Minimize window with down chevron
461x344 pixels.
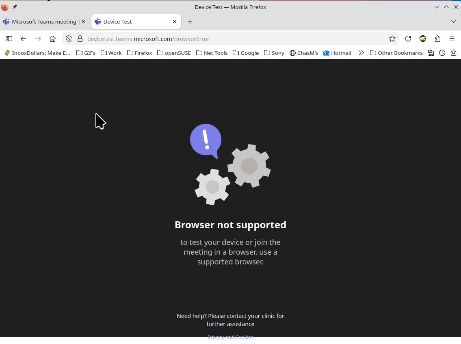(x=437, y=7)
